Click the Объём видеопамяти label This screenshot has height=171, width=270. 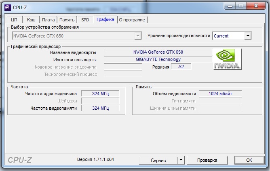(x=175, y=94)
